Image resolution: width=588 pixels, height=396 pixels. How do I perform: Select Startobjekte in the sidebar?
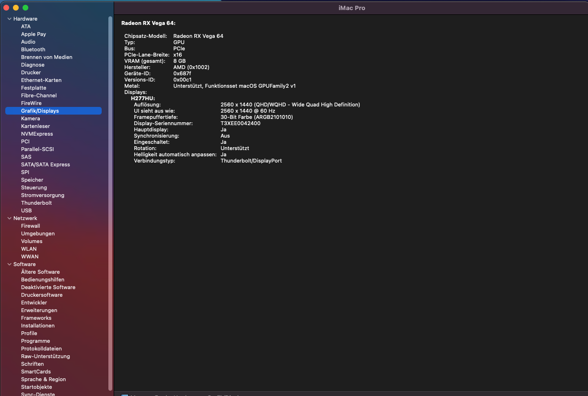coord(36,387)
